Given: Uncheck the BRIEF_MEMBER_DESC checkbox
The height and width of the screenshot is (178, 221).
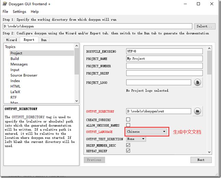Looking at the screenshot, I should (x=128, y=145).
